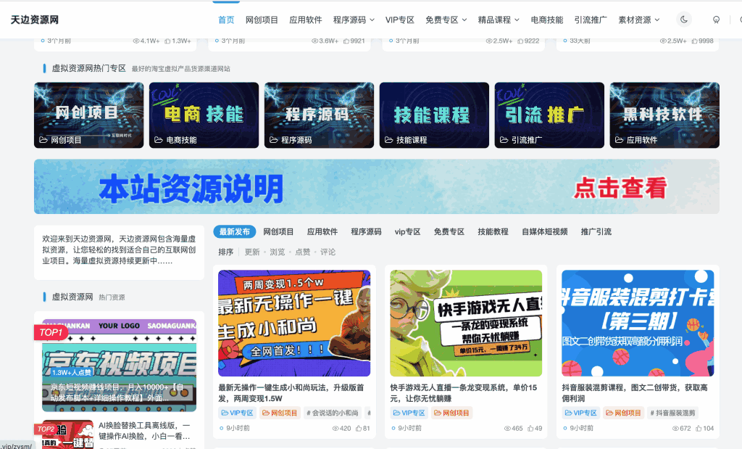
Task: Open the TOP1 京东视频项目 thumbnail
Action: pos(119,365)
